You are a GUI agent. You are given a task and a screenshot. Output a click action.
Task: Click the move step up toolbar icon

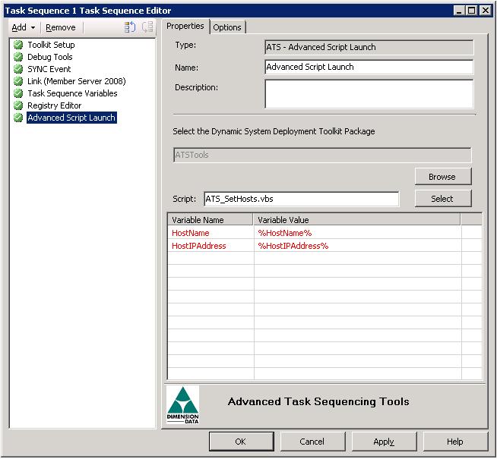[x=130, y=27]
